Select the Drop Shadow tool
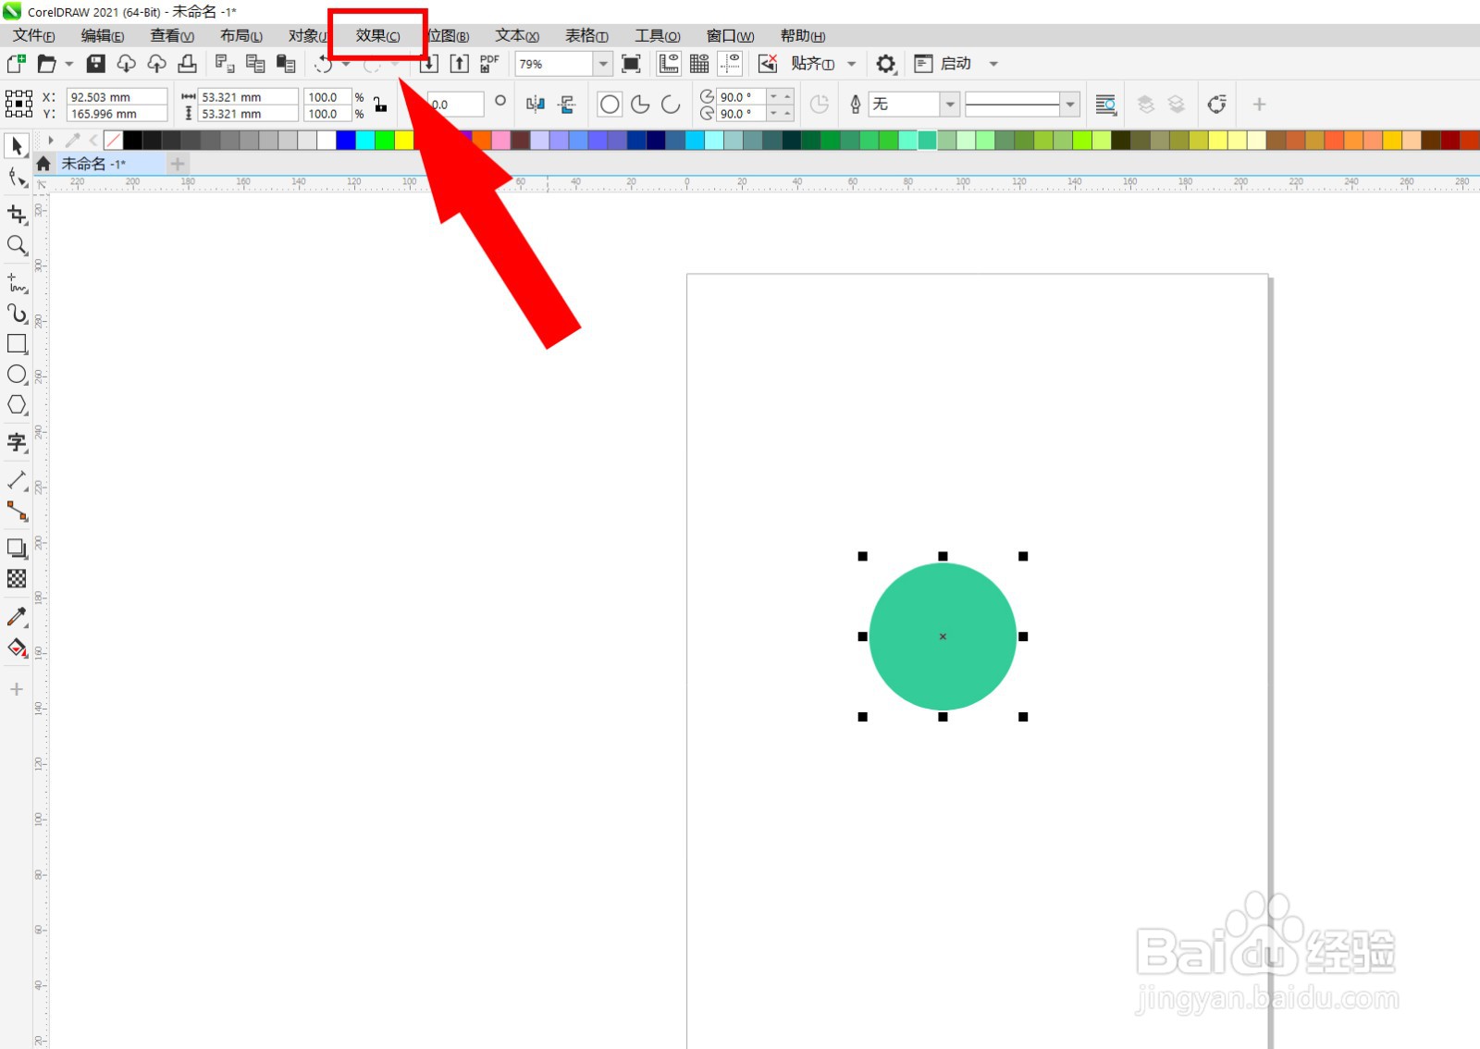Screen dimensions: 1480x1049 tap(17, 548)
